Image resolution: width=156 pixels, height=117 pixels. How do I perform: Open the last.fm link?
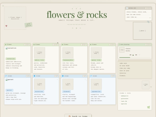(x=124, y=101)
